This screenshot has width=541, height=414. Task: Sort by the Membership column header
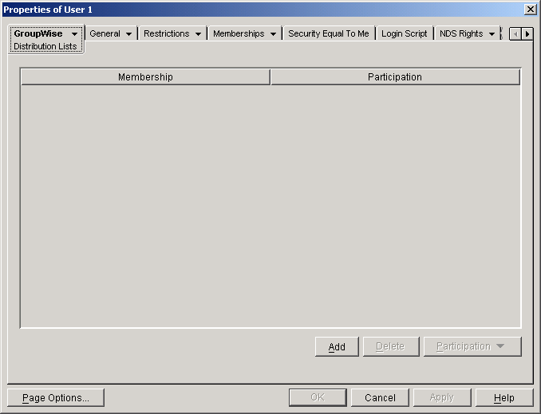(145, 77)
